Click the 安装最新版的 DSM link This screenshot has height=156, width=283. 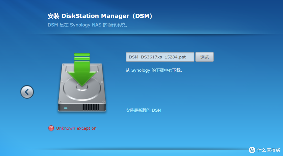click(144, 110)
